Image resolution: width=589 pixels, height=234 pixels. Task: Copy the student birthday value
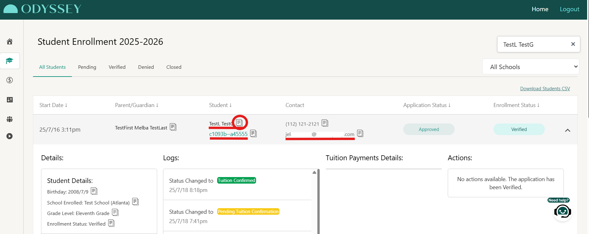pyautogui.click(x=94, y=191)
